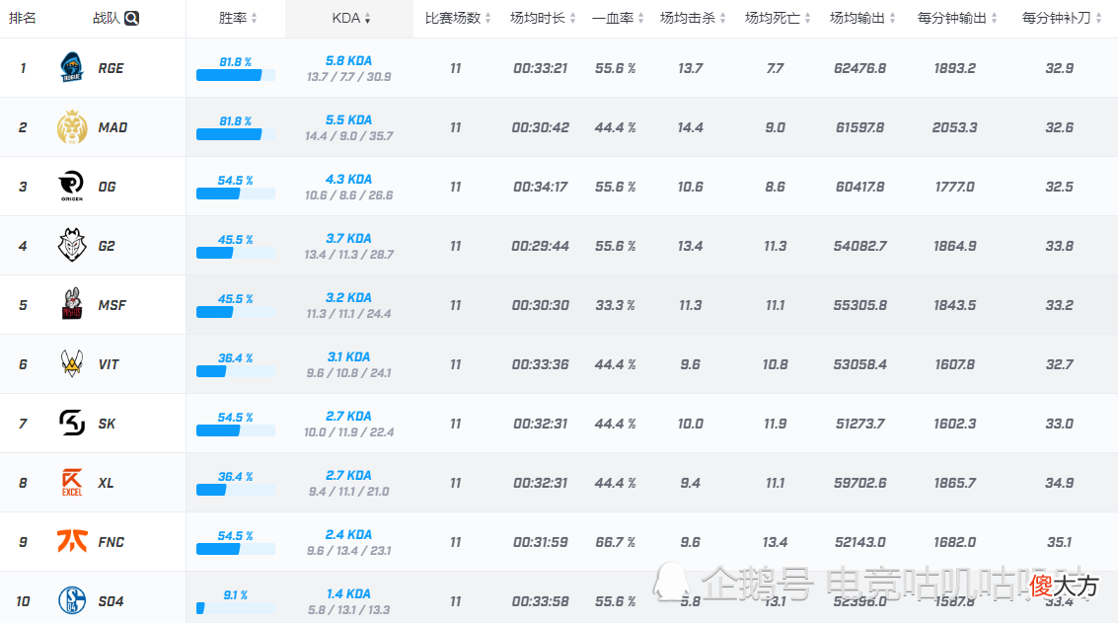This screenshot has width=1118, height=623.
Task: Sort by 场均击杀 column header
Action: coord(693,18)
